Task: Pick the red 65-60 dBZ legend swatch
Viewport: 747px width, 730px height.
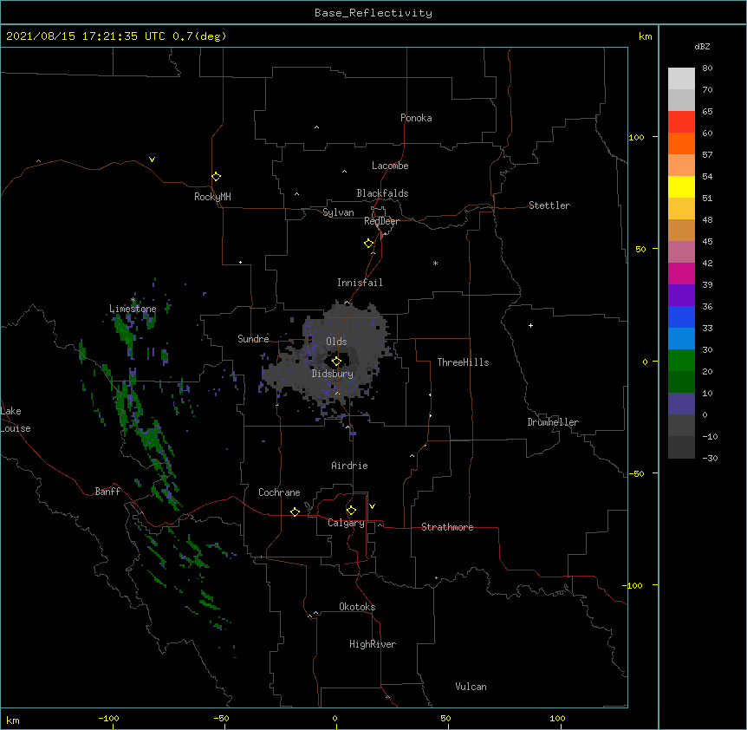Action: 681,122
